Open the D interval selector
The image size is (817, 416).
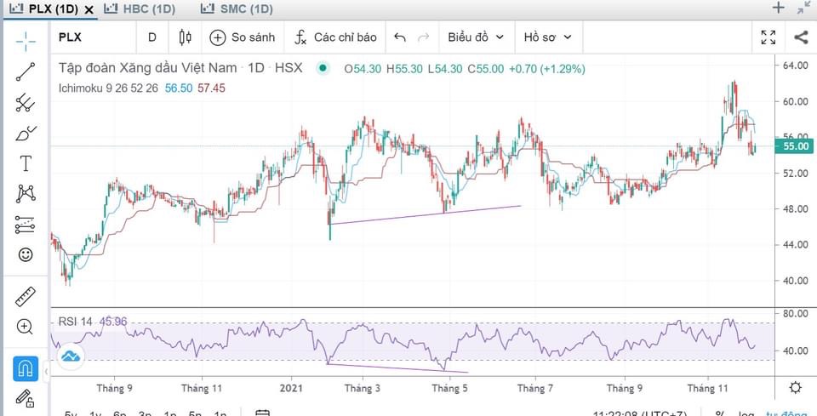click(152, 37)
